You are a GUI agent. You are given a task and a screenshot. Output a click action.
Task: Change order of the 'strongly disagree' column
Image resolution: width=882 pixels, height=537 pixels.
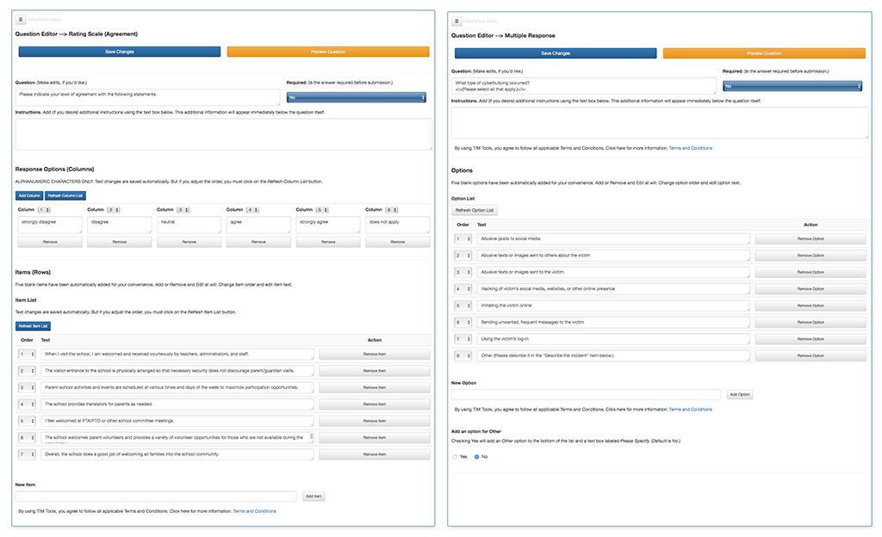coord(44,209)
